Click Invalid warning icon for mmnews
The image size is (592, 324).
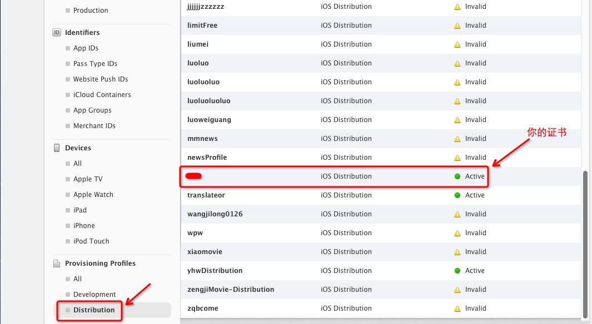tap(457, 139)
